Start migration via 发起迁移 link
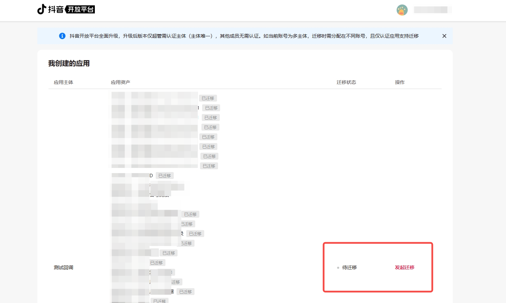 [x=404, y=267]
